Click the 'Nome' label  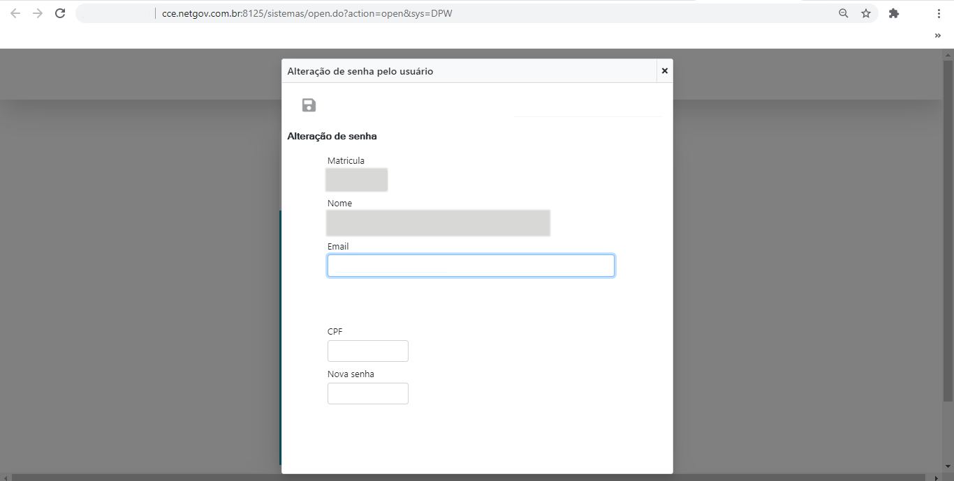coord(339,204)
